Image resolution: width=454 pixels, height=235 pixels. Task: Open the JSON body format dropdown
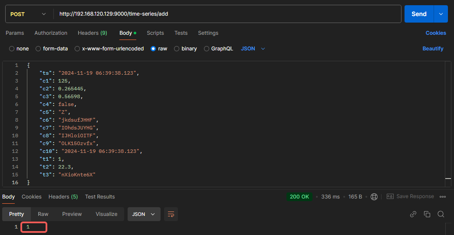253,49
